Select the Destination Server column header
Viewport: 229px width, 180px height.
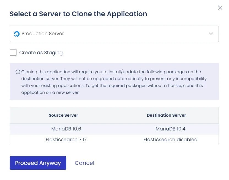tap(166, 115)
